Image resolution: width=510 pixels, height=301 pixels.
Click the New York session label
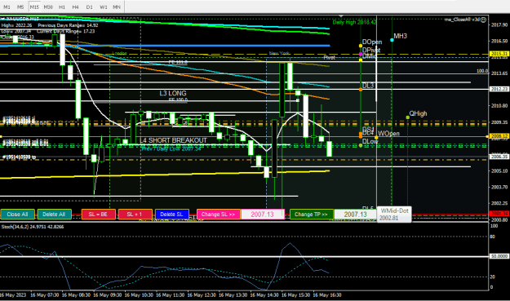tap(279, 53)
